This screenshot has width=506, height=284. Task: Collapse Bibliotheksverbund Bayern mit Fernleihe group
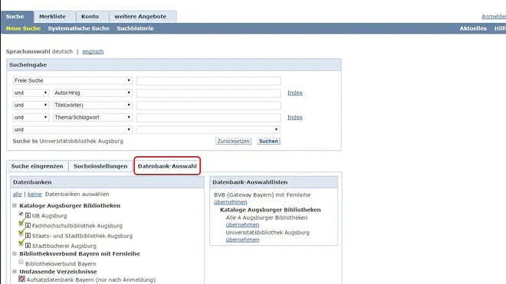[x=15, y=253]
